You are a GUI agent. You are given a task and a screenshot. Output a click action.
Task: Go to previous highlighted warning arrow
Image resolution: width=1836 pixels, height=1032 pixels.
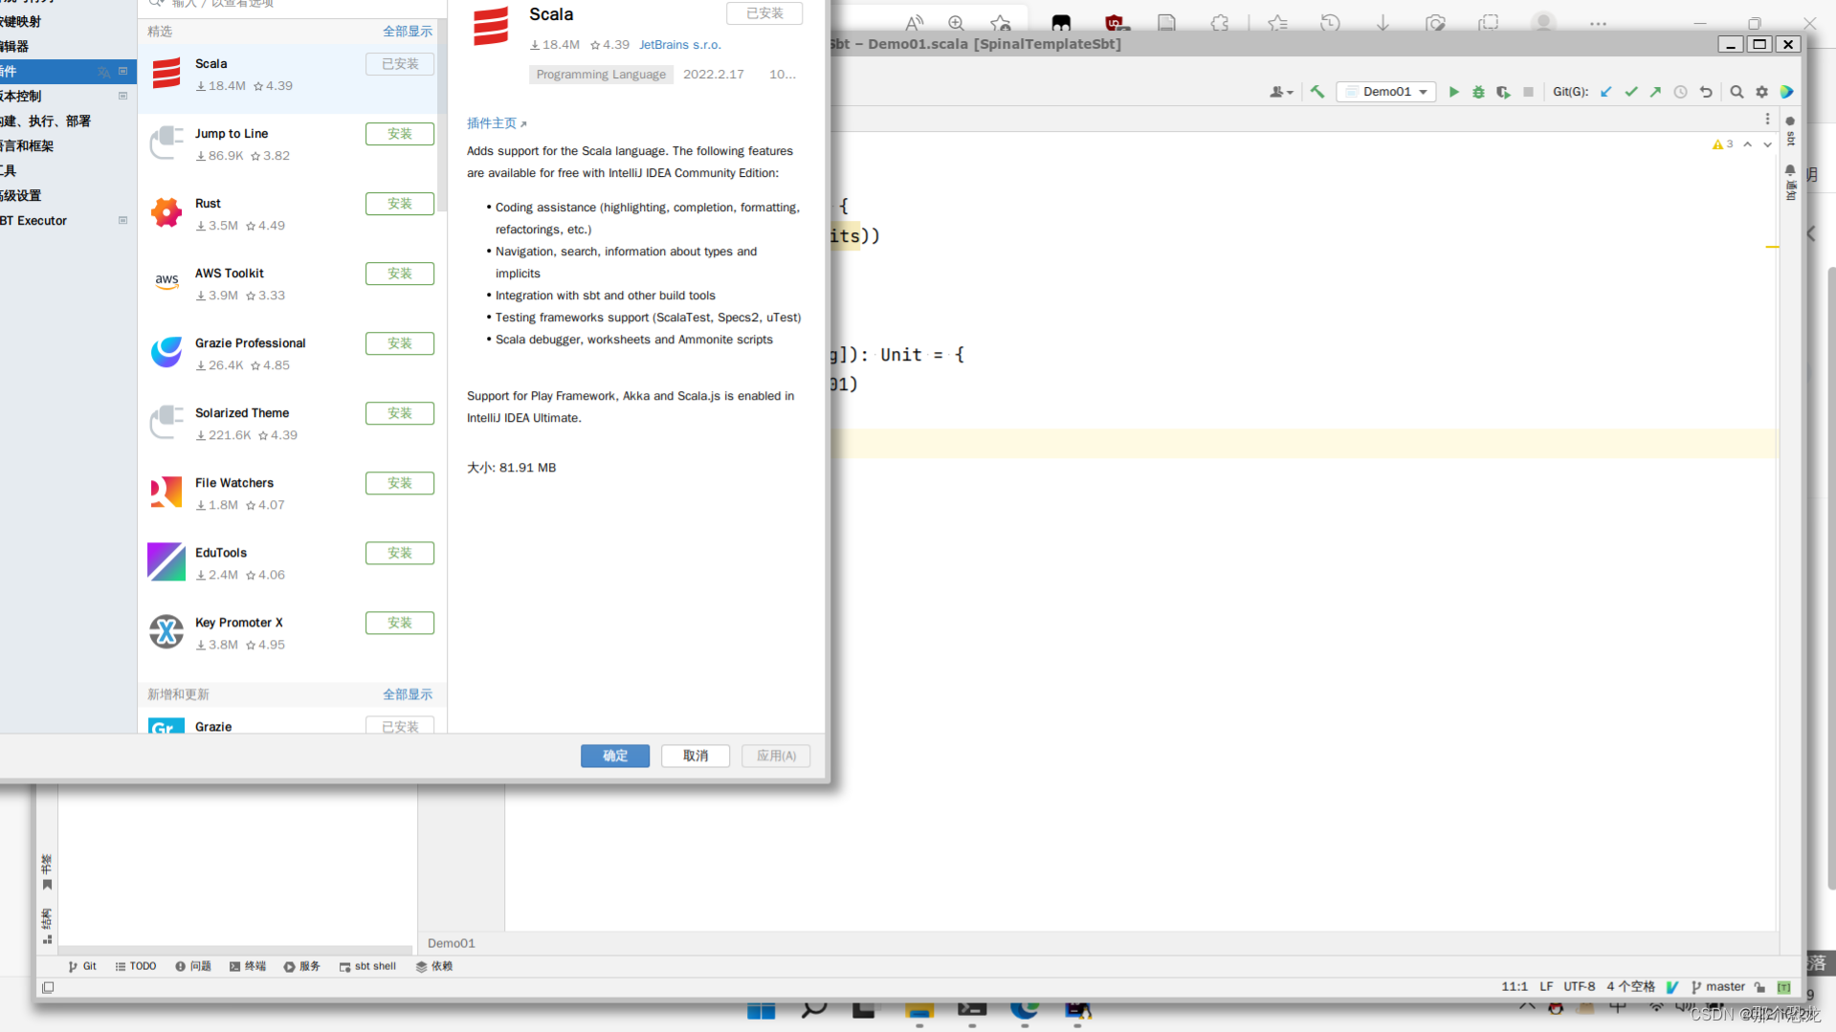pyautogui.click(x=1747, y=144)
